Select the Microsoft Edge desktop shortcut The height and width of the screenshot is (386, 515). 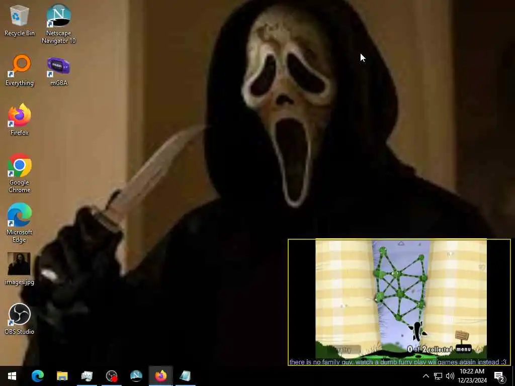click(20, 223)
